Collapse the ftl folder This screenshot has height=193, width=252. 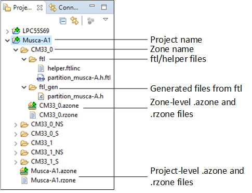(x=24, y=59)
